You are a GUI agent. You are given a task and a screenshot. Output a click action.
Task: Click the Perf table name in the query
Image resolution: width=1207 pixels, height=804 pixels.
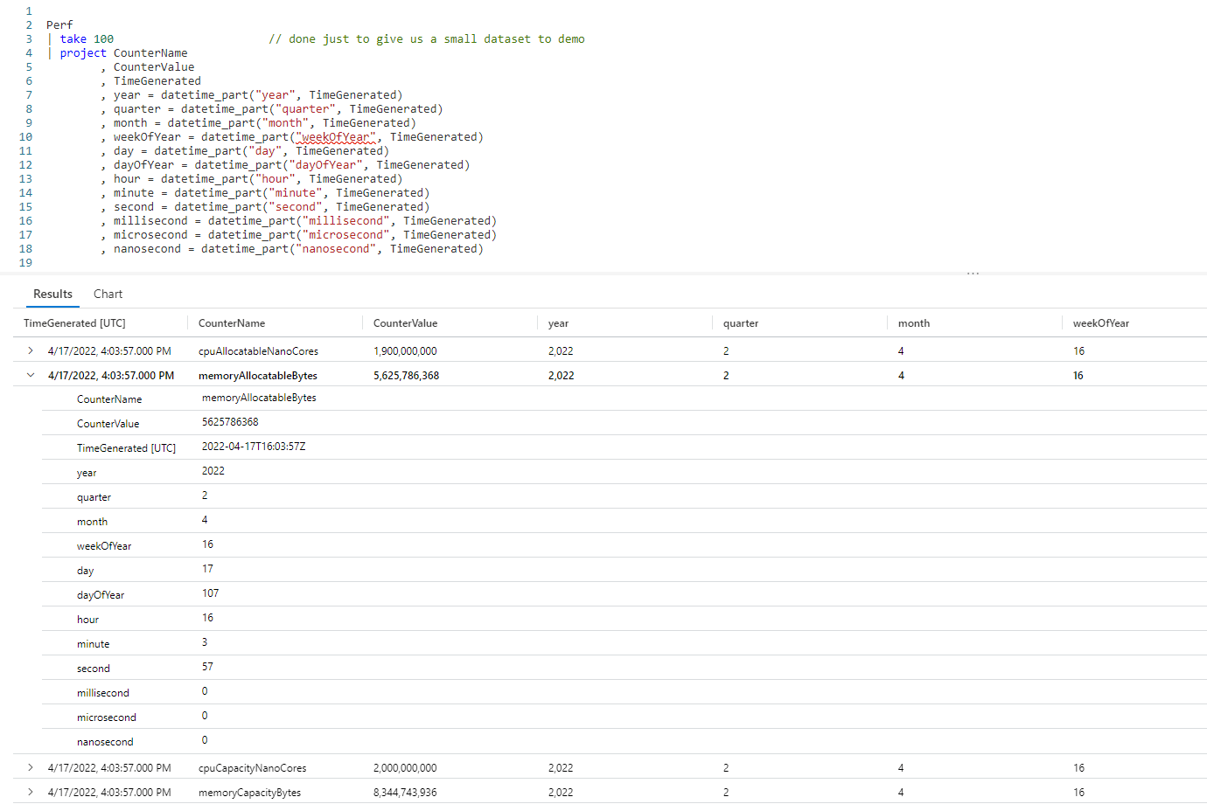59,24
